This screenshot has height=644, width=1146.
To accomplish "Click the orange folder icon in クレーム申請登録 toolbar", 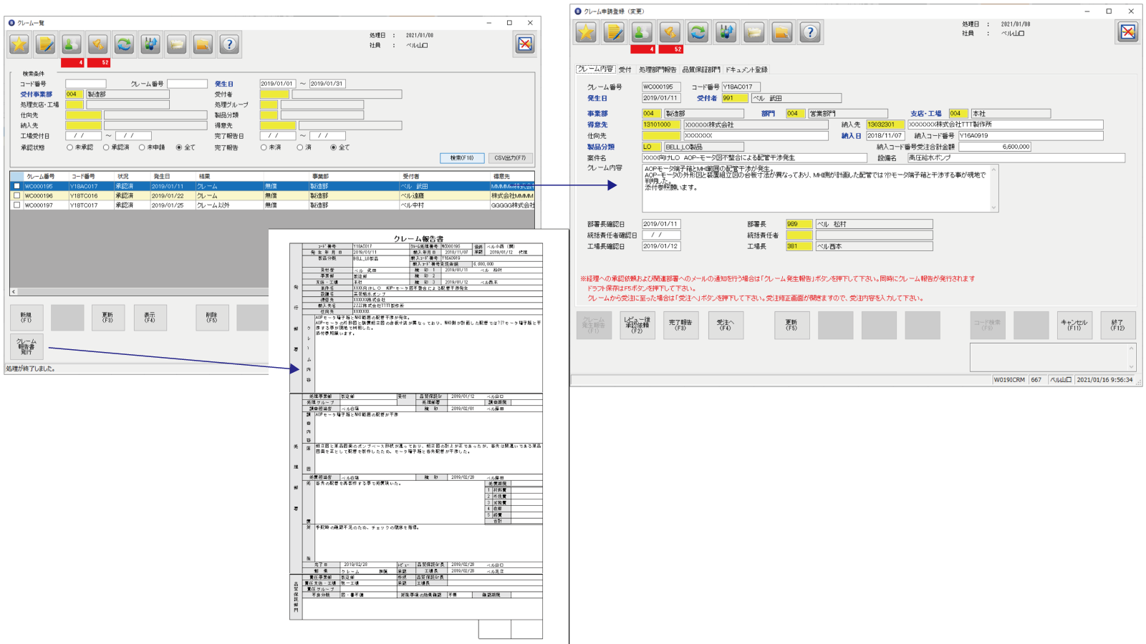I will tap(782, 32).
